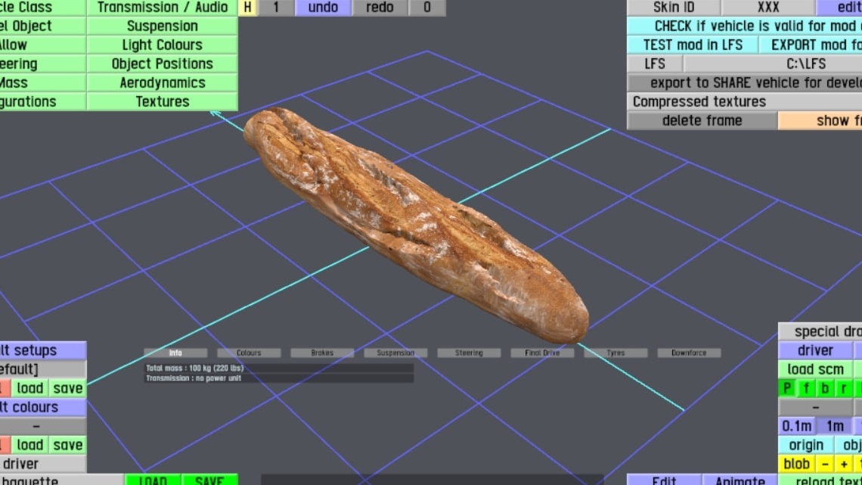Click save under default colours
This screenshot has width=862, height=485.
[67, 445]
